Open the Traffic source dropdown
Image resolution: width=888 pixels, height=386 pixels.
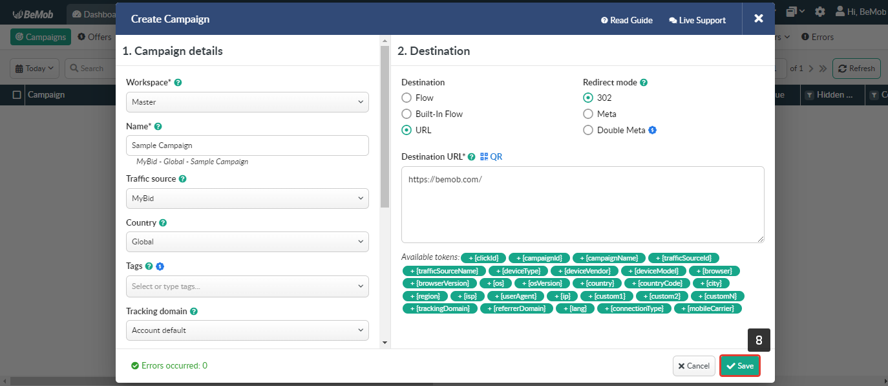(247, 198)
